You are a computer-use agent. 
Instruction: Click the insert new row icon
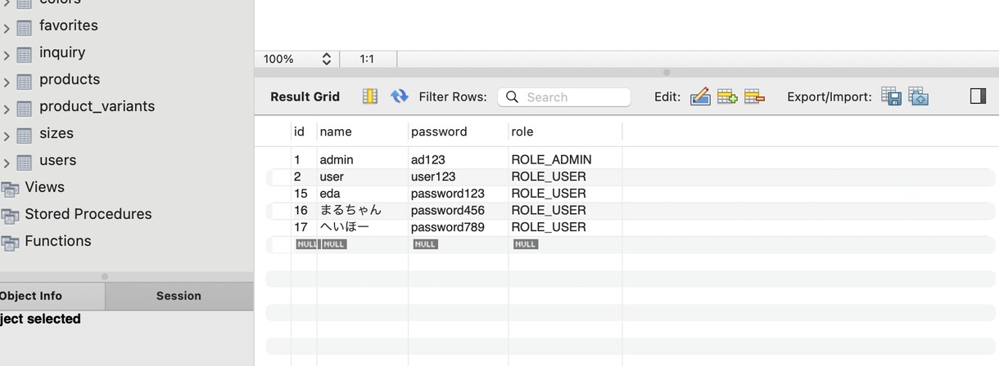coord(727,96)
